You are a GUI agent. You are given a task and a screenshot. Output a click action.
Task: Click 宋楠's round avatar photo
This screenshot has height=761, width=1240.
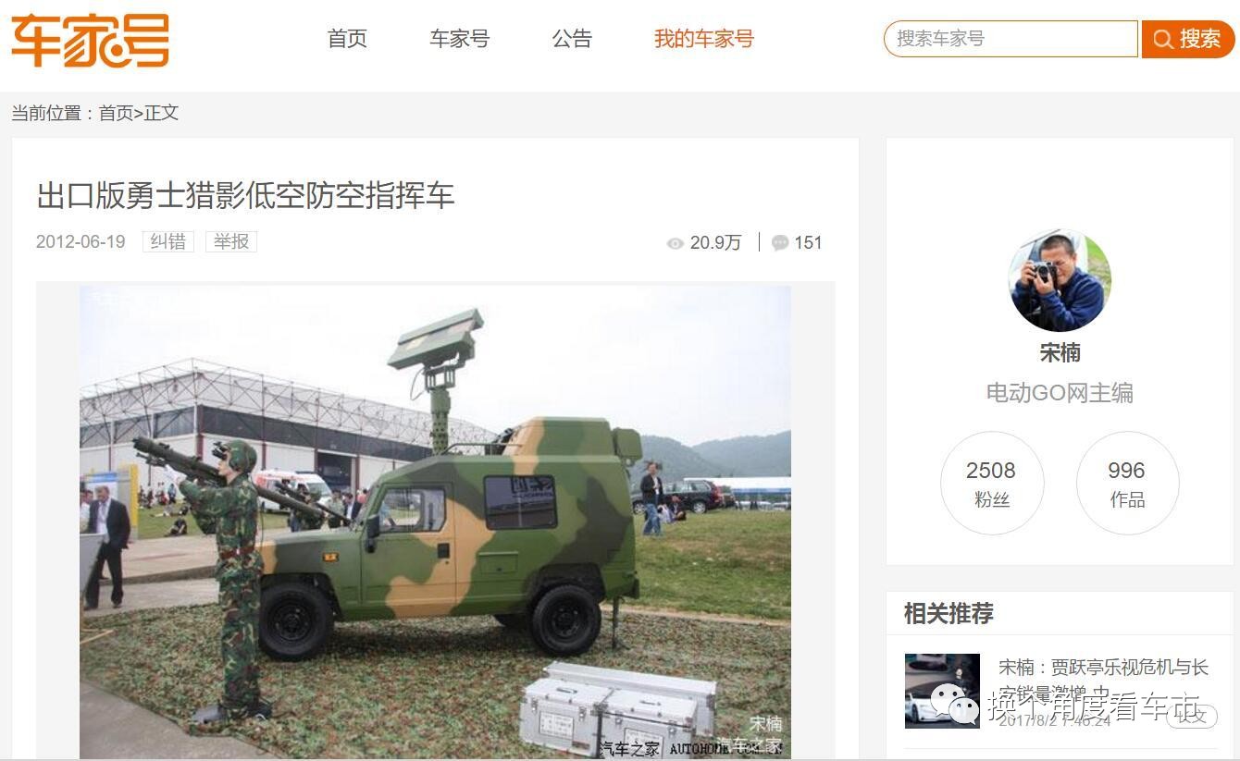[x=1060, y=281]
